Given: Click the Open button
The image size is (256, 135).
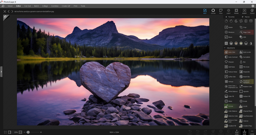Looking at the screenshot, I should point(237,132).
